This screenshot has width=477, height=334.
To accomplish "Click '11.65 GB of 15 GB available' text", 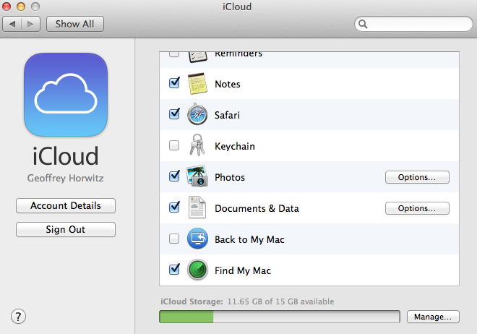I will (x=280, y=301).
